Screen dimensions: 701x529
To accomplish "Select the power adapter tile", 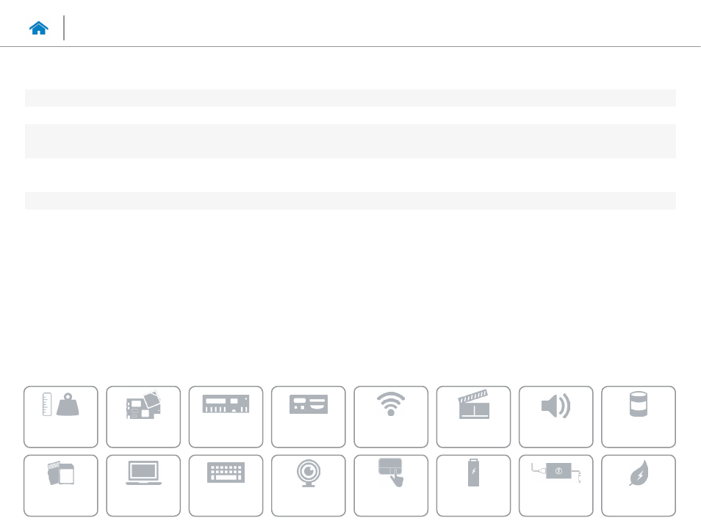I will [555, 485].
